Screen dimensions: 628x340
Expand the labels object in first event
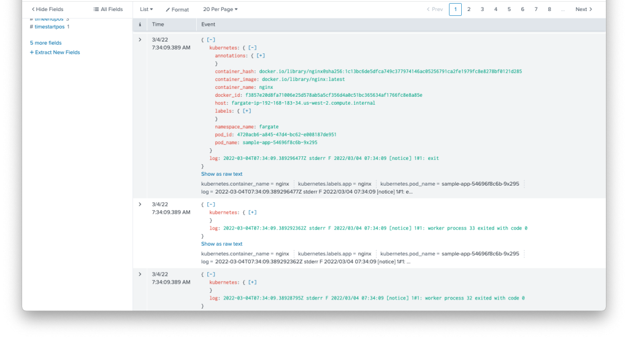(247, 111)
